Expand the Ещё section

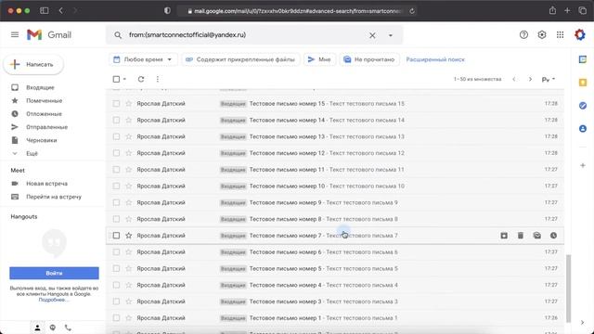(x=32, y=154)
